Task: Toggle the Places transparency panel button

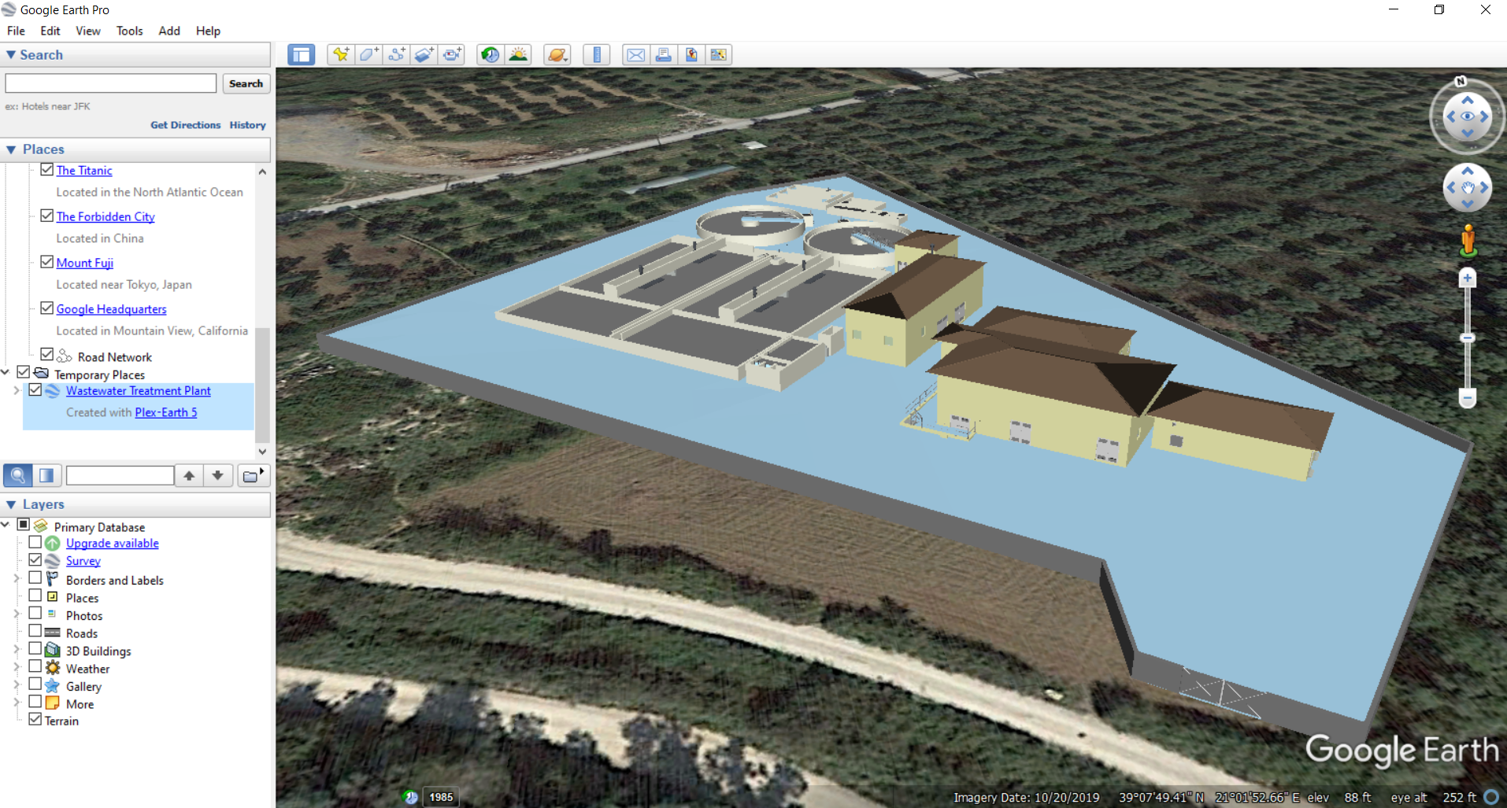Action: (46, 475)
